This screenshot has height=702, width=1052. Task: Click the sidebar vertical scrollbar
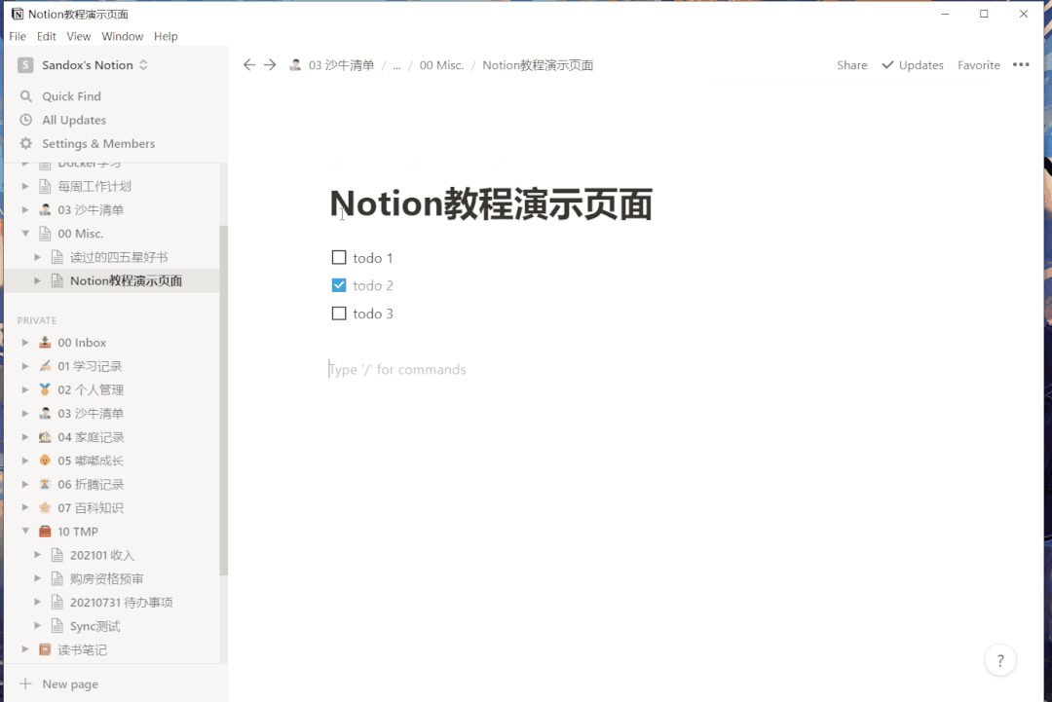(x=223, y=400)
